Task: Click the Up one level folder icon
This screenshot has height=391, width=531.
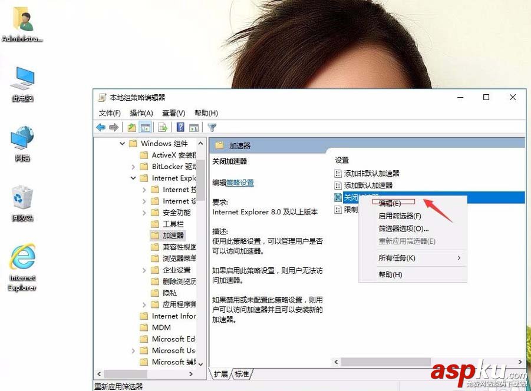Action: 131,128
